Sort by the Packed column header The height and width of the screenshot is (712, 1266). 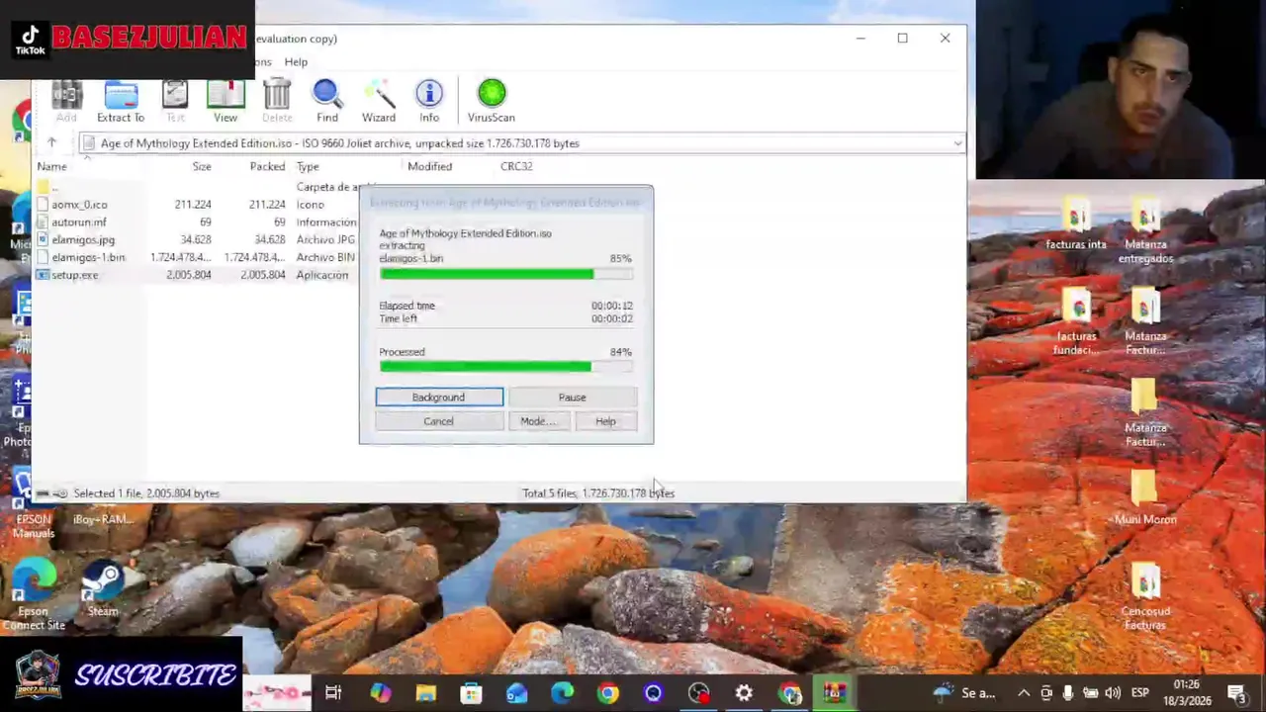coord(267,166)
